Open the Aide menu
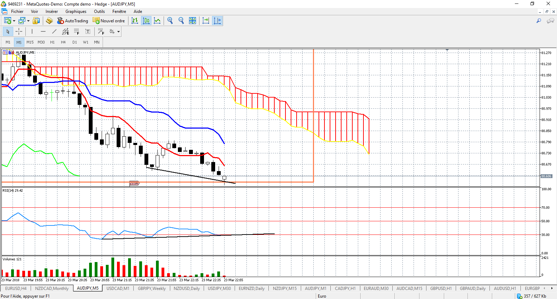 [x=138, y=11]
